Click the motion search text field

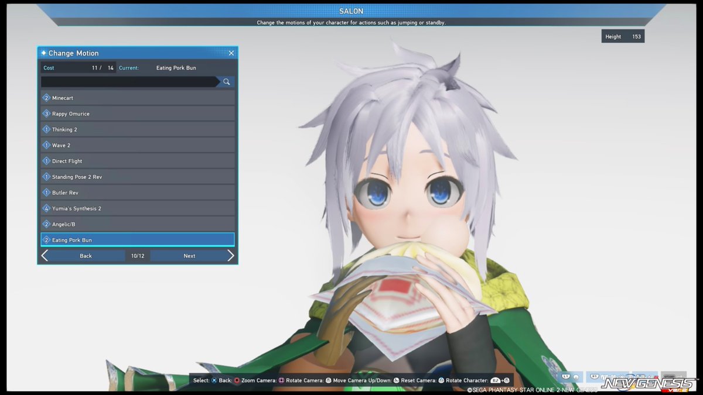pyautogui.click(x=129, y=82)
